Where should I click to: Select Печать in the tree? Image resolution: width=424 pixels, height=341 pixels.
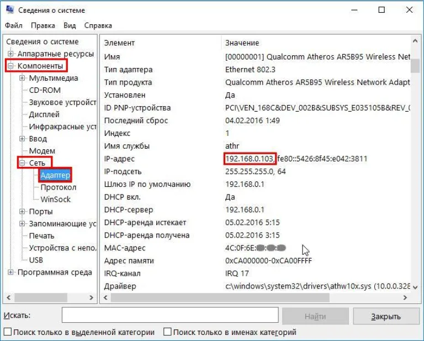[x=41, y=236]
